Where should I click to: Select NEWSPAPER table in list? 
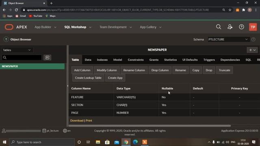[x=32, y=66]
